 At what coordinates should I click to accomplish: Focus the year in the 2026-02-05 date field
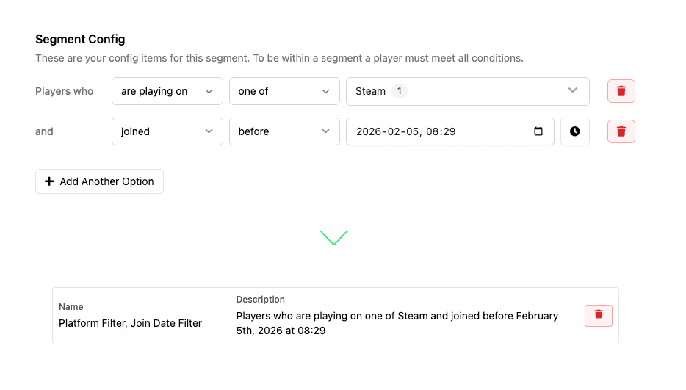[367, 131]
